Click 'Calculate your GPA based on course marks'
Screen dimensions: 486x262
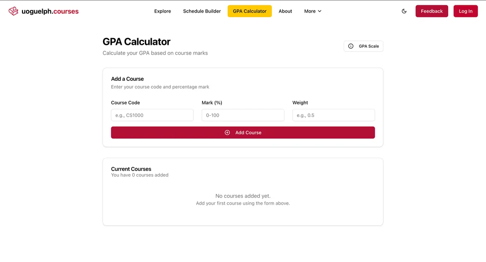[155, 53]
